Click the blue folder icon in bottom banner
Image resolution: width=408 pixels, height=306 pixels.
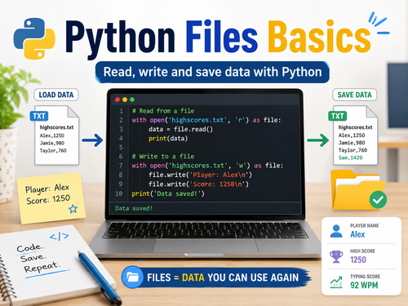[132, 277]
